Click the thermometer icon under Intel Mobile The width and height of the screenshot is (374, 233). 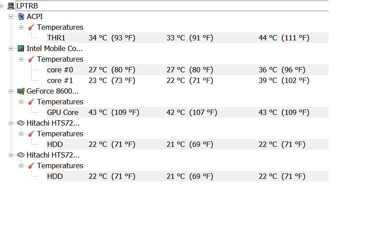pos(31,59)
